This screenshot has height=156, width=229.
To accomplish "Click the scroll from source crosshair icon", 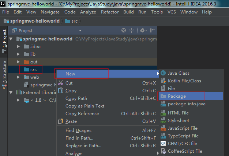I will tap(124, 30).
